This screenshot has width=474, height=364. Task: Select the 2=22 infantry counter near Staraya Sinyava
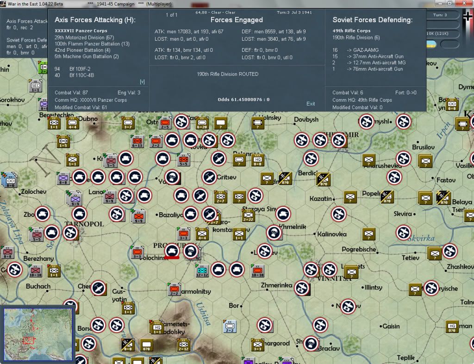pos(248,216)
